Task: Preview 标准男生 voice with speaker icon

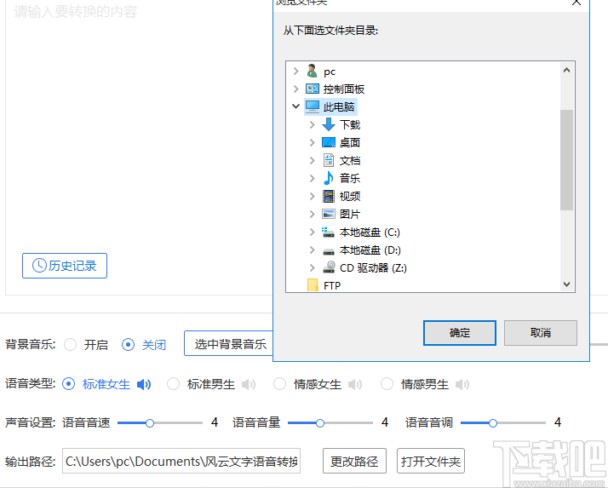Action: [x=249, y=384]
